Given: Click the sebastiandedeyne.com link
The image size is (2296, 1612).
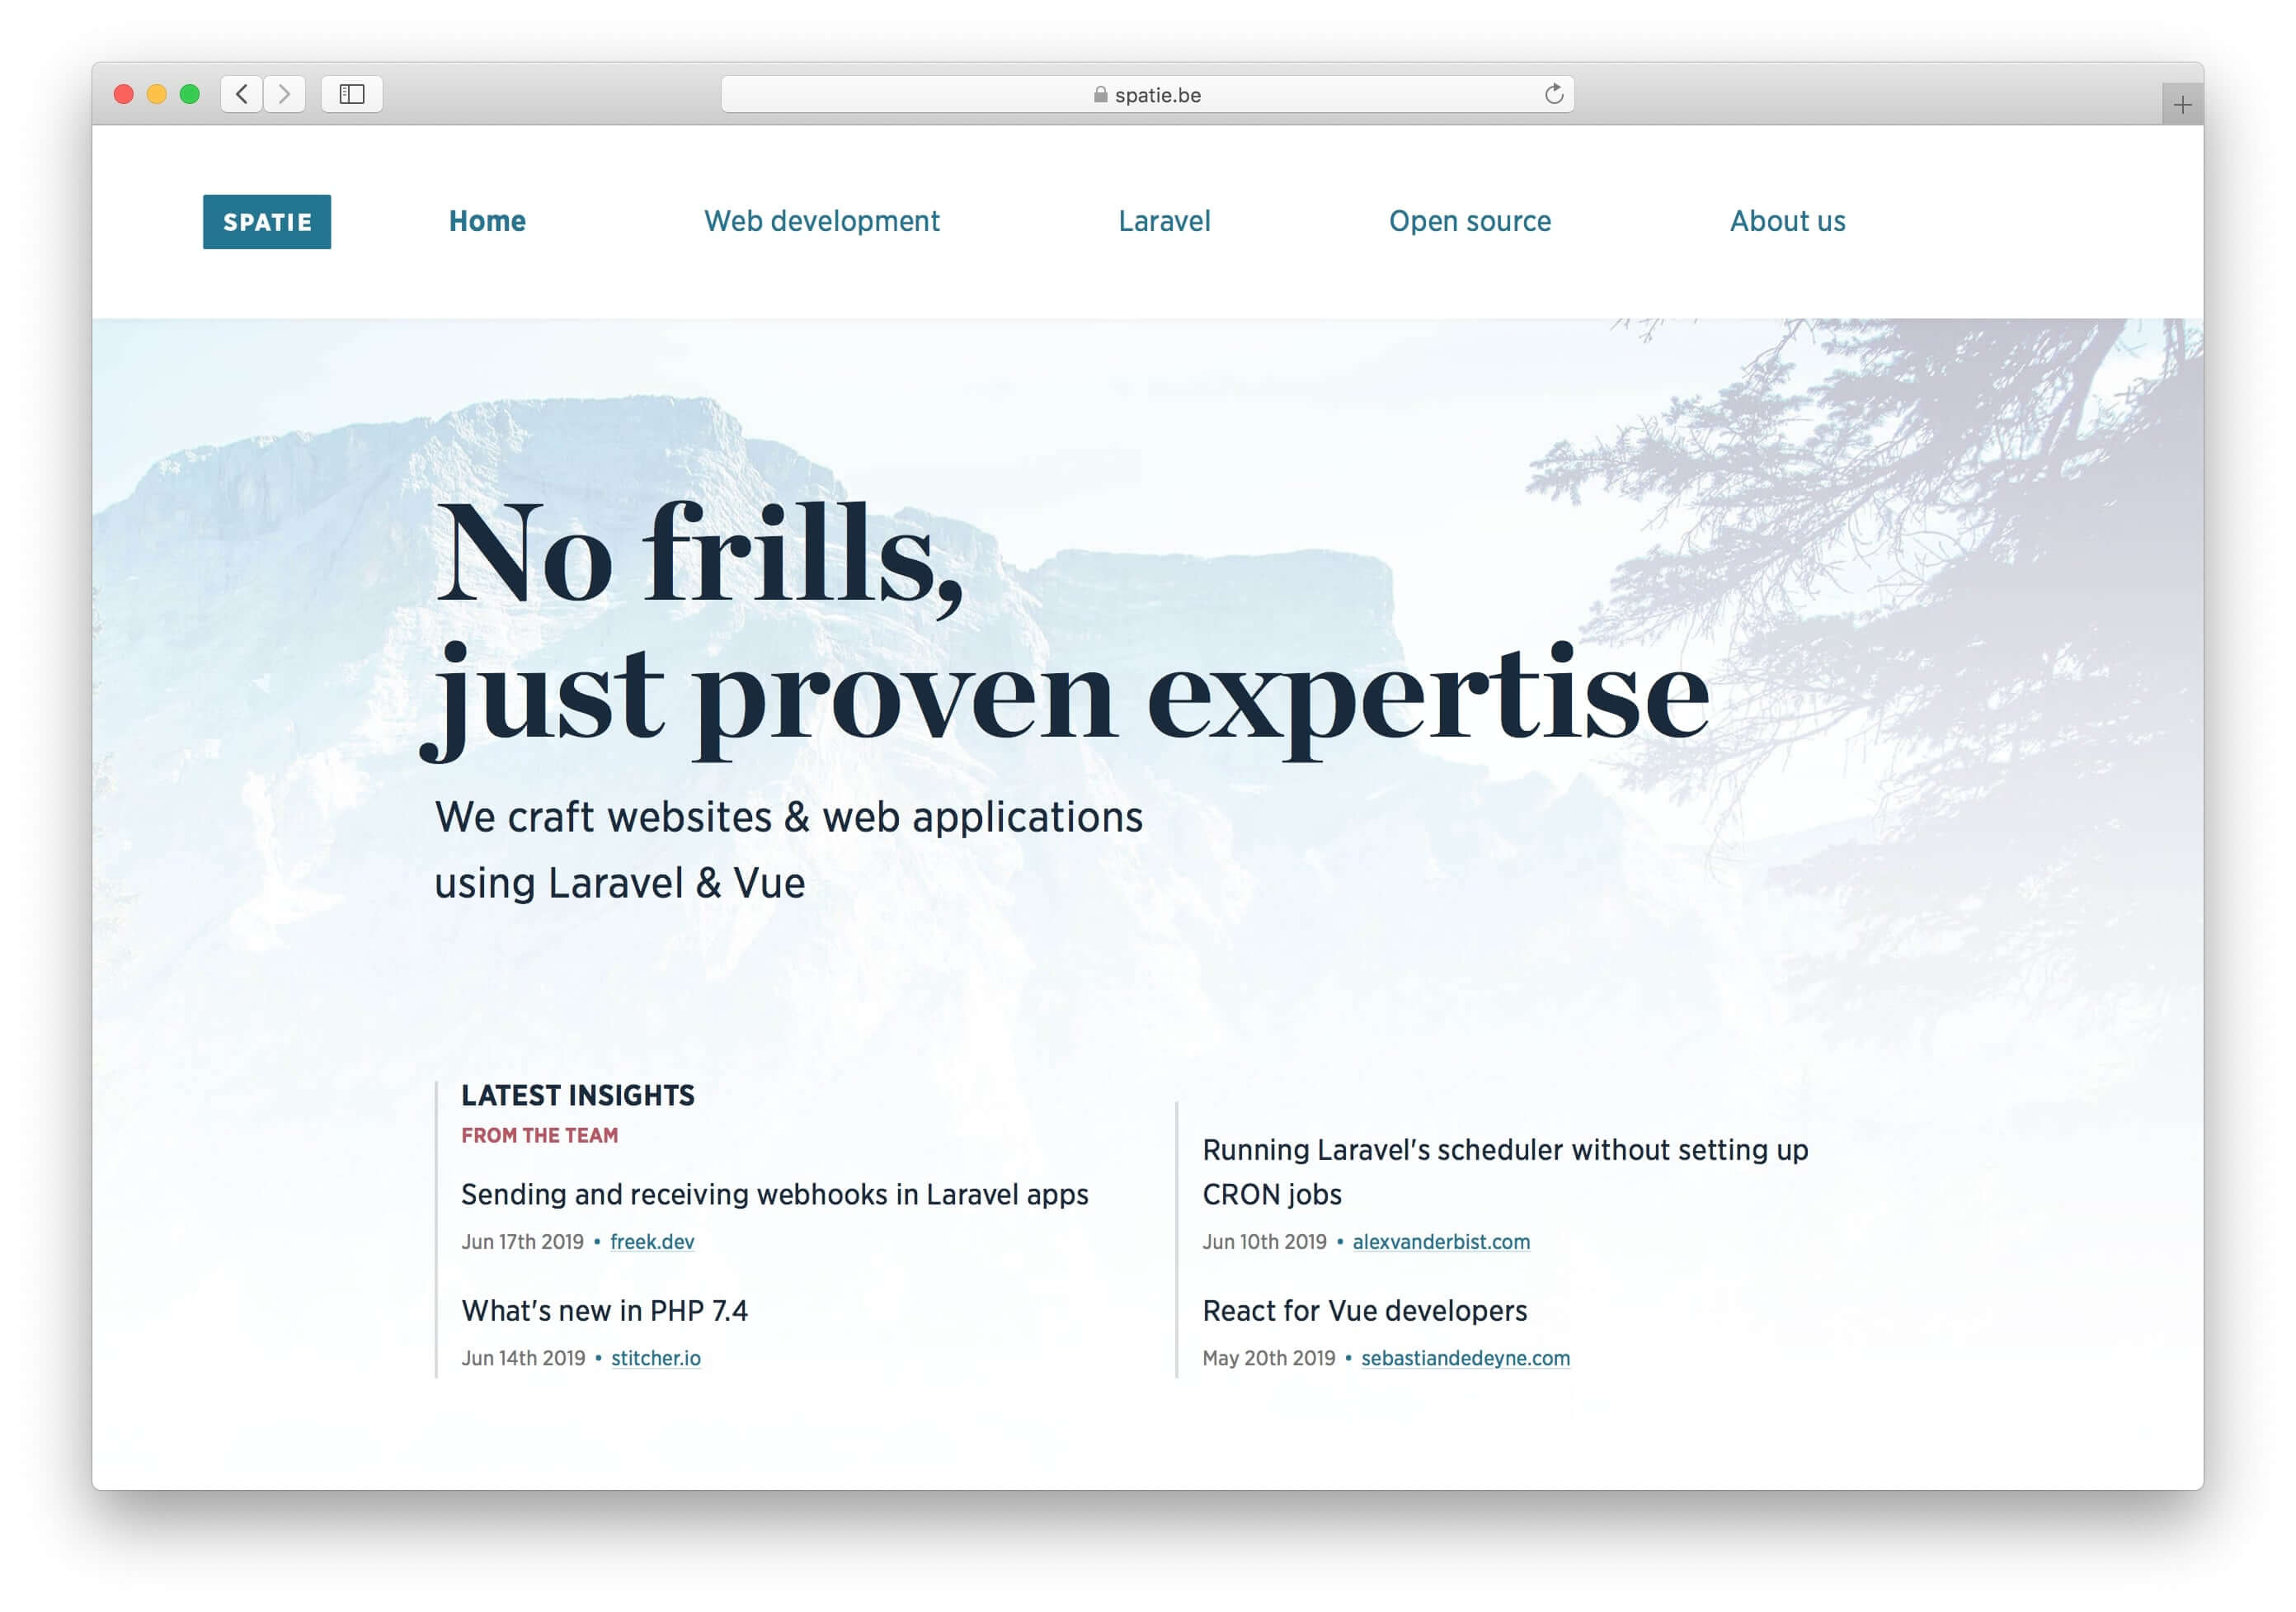Looking at the screenshot, I should pos(1466,1359).
